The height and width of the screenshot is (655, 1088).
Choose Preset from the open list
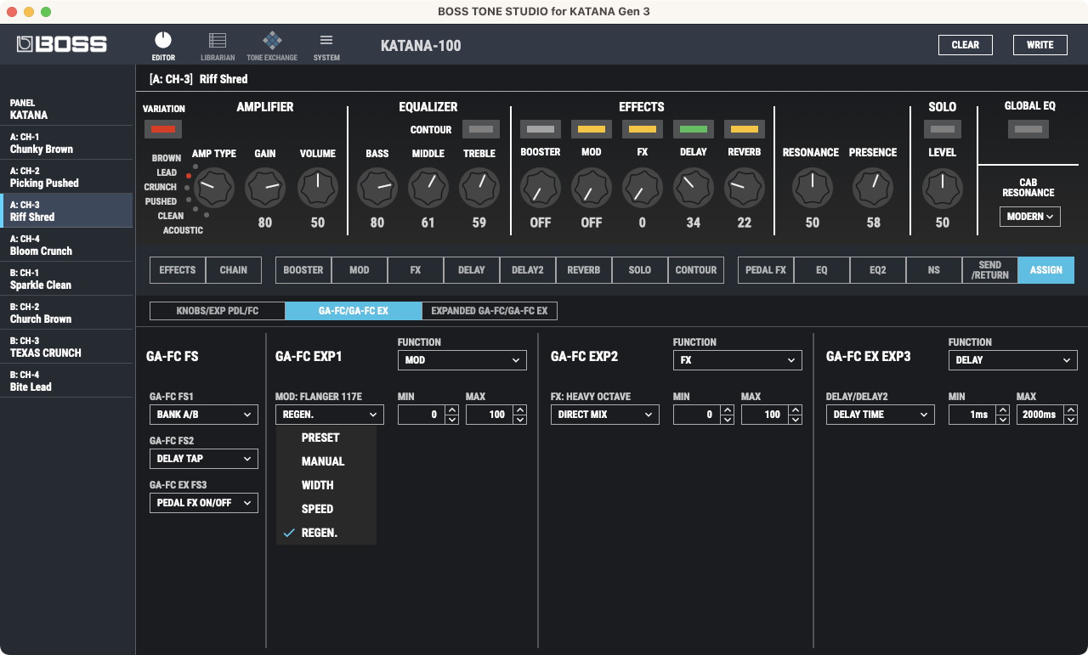pyautogui.click(x=326, y=438)
